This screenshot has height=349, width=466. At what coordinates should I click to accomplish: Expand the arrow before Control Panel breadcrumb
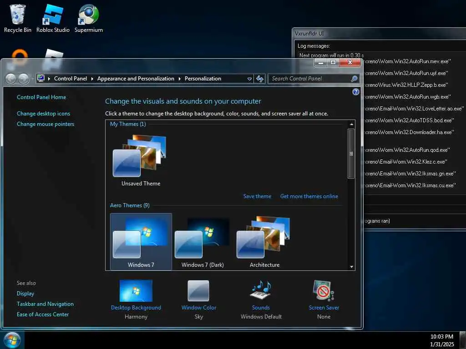coord(49,79)
